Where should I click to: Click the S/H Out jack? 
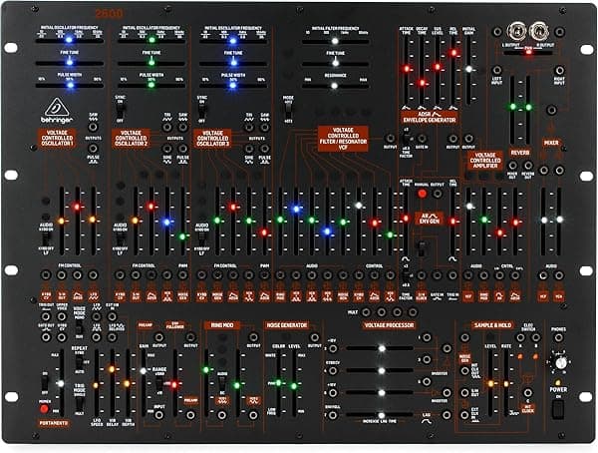click(464, 393)
